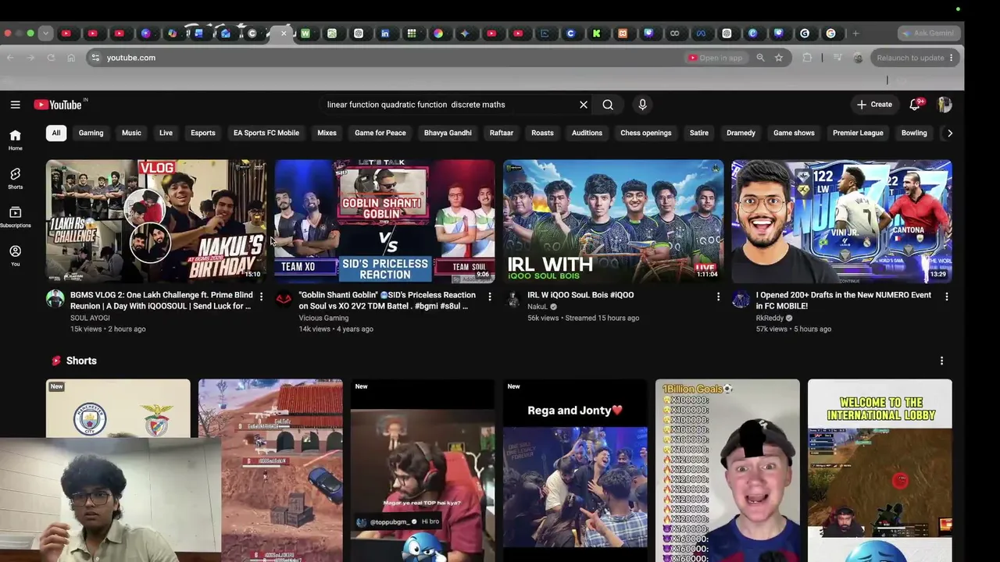Open the Vicious Gaming channel avatar
This screenshot has height=562, width=1000.
pos(284,299)
